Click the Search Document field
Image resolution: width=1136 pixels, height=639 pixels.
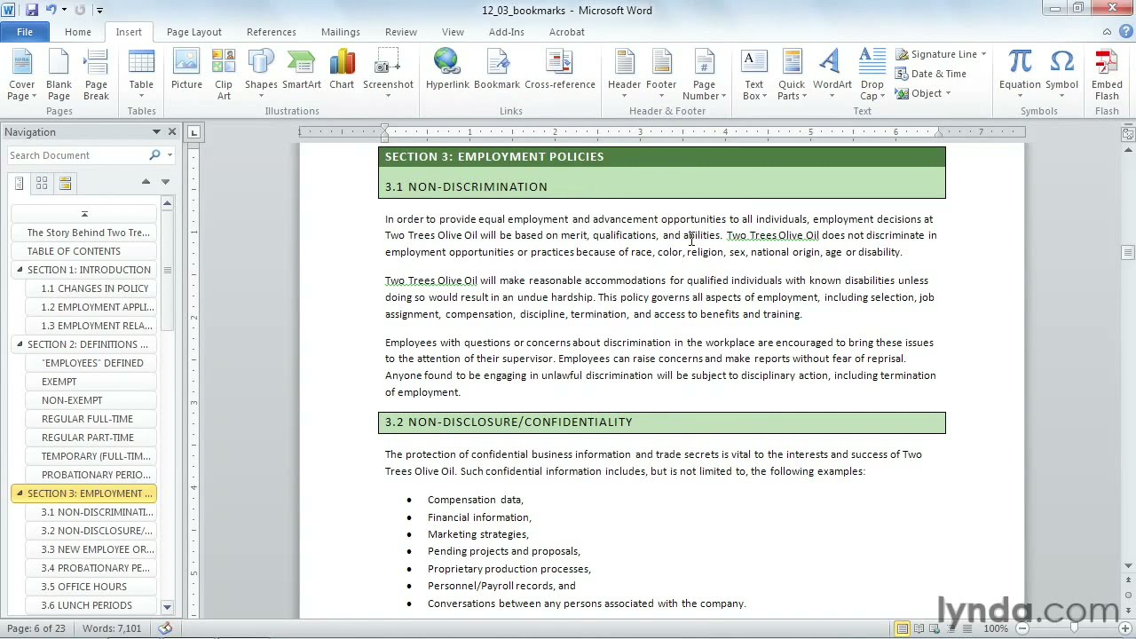click(x=77, y=155)
